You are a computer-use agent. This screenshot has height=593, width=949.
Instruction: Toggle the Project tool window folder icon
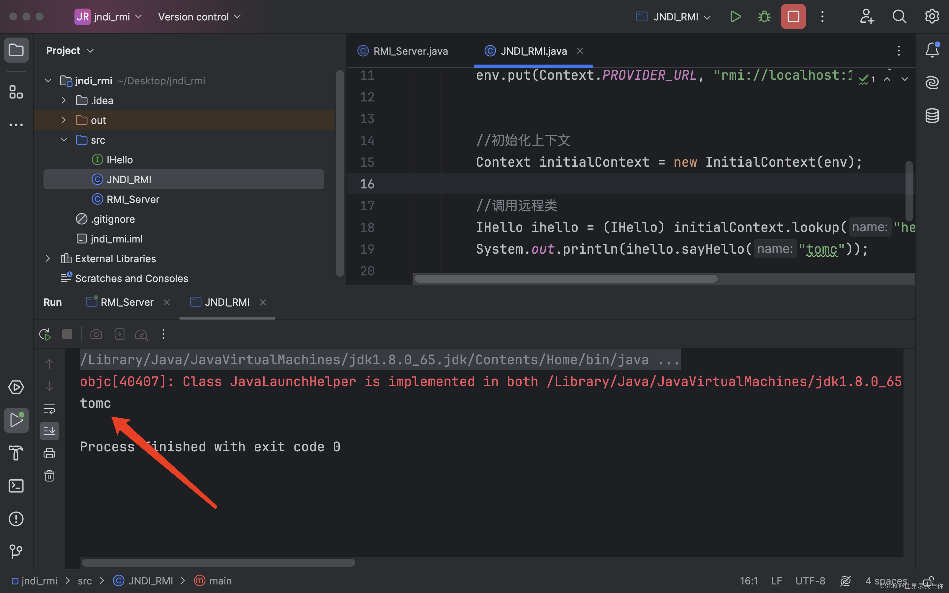pyautogui.click(x=16, y=50)
